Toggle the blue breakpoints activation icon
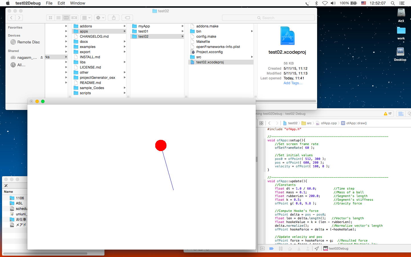 [x=271, y=248]
